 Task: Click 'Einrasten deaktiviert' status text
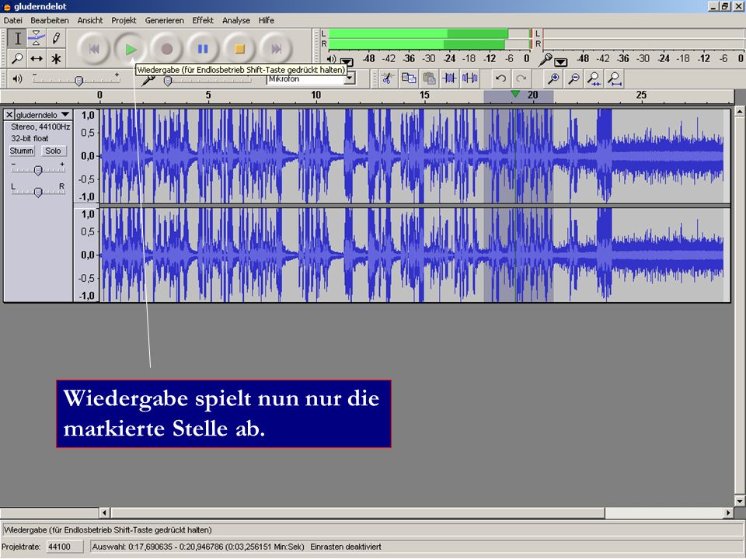click(x=346, y=547)
